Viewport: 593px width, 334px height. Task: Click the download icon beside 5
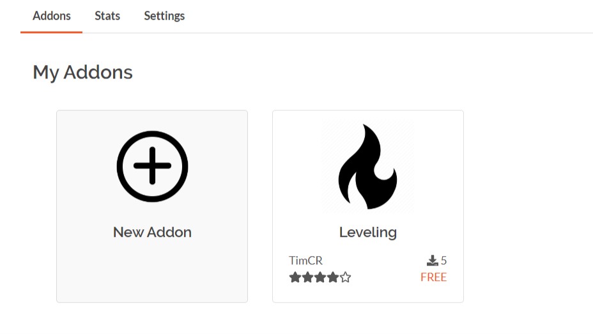point(432,261)
